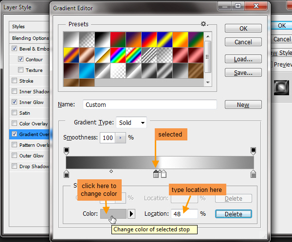292x242 pixels.
Task: Select the left opacity stop above gradient bar
Action: coord(67,151)
